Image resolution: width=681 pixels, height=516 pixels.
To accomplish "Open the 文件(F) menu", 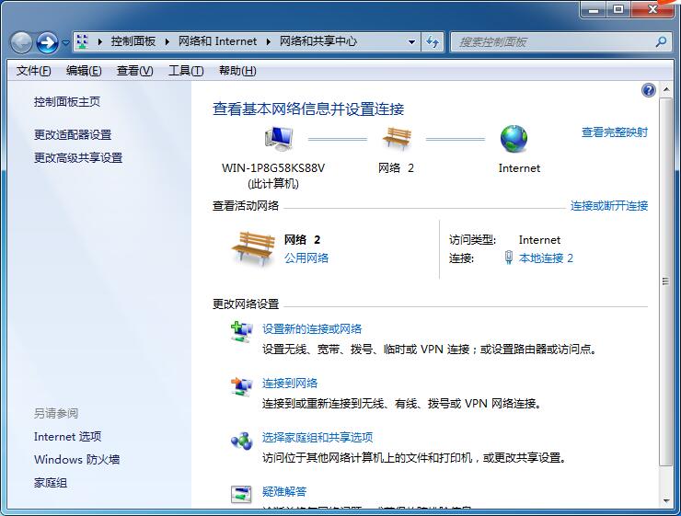I will pyautogui.click(x=33, y=71).
